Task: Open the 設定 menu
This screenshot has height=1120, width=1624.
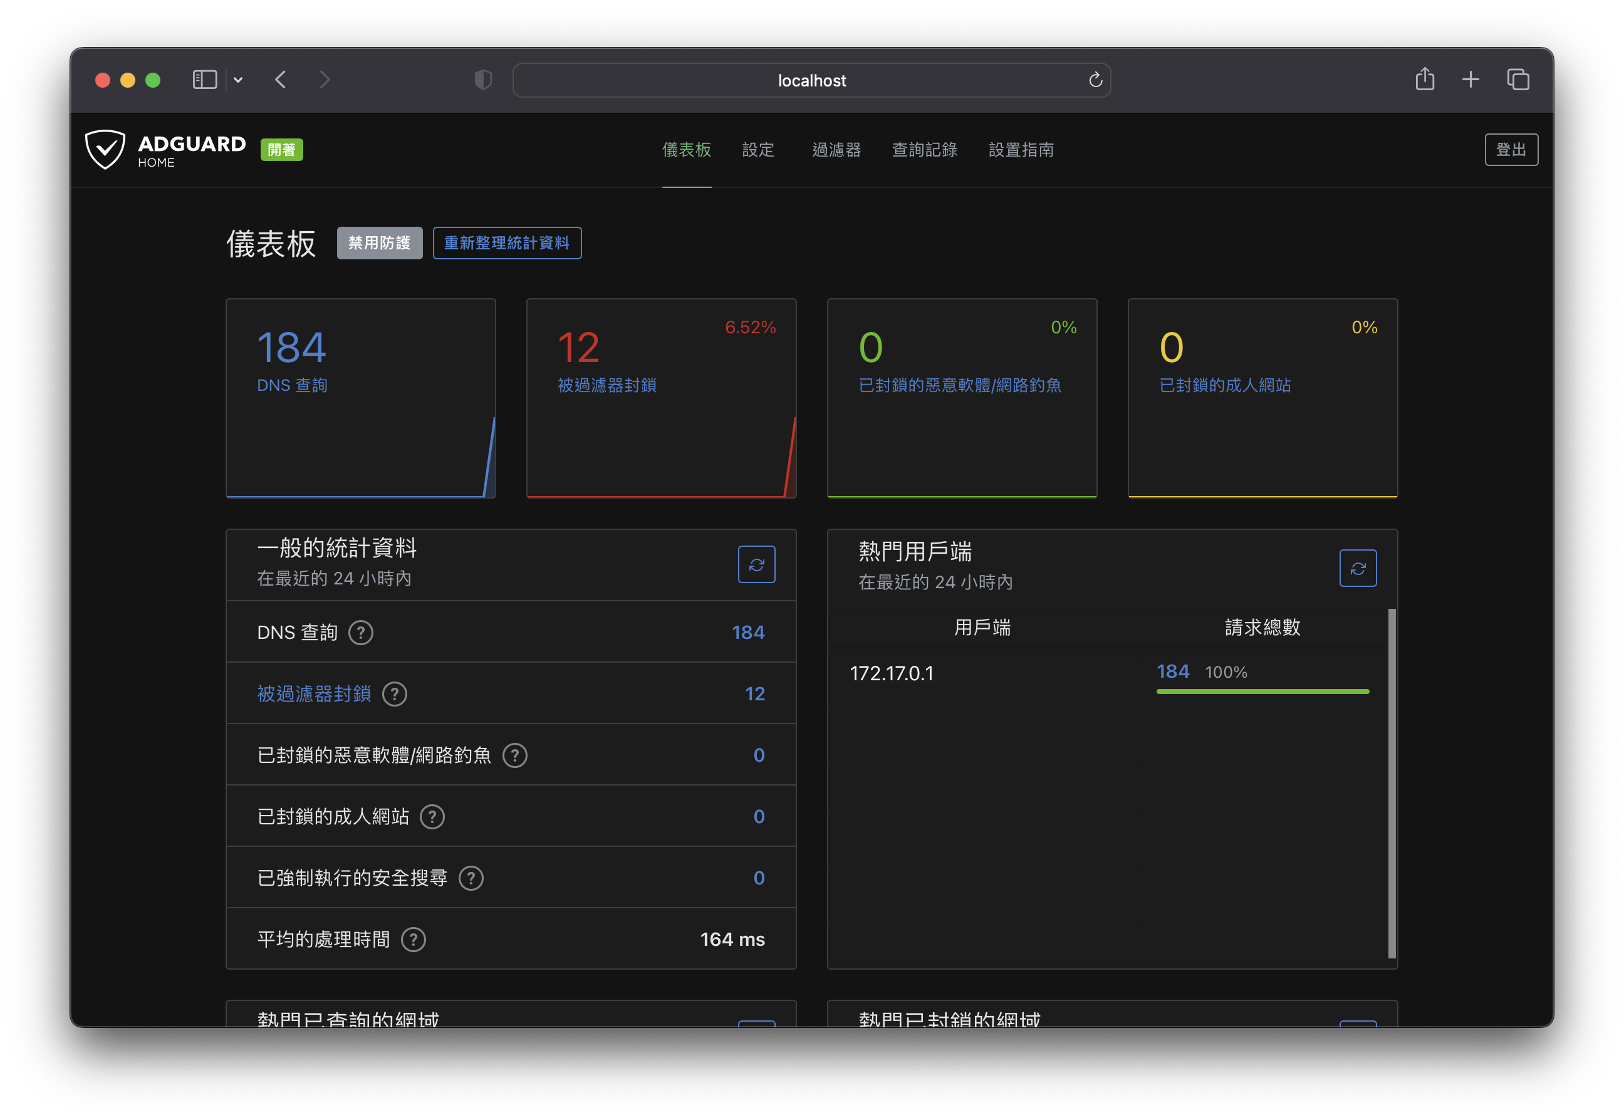Action: point(758,150)
